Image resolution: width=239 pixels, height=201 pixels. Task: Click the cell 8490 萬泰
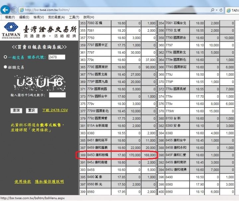tap(99, 177)
